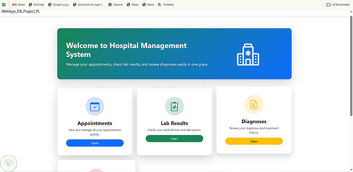This screenshot has height=172, width=353.
Task: Open the News bookmark
Action: pyautogui.click(x=148, y=5)
